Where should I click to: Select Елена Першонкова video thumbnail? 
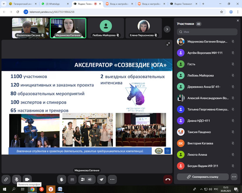point(143,28)
